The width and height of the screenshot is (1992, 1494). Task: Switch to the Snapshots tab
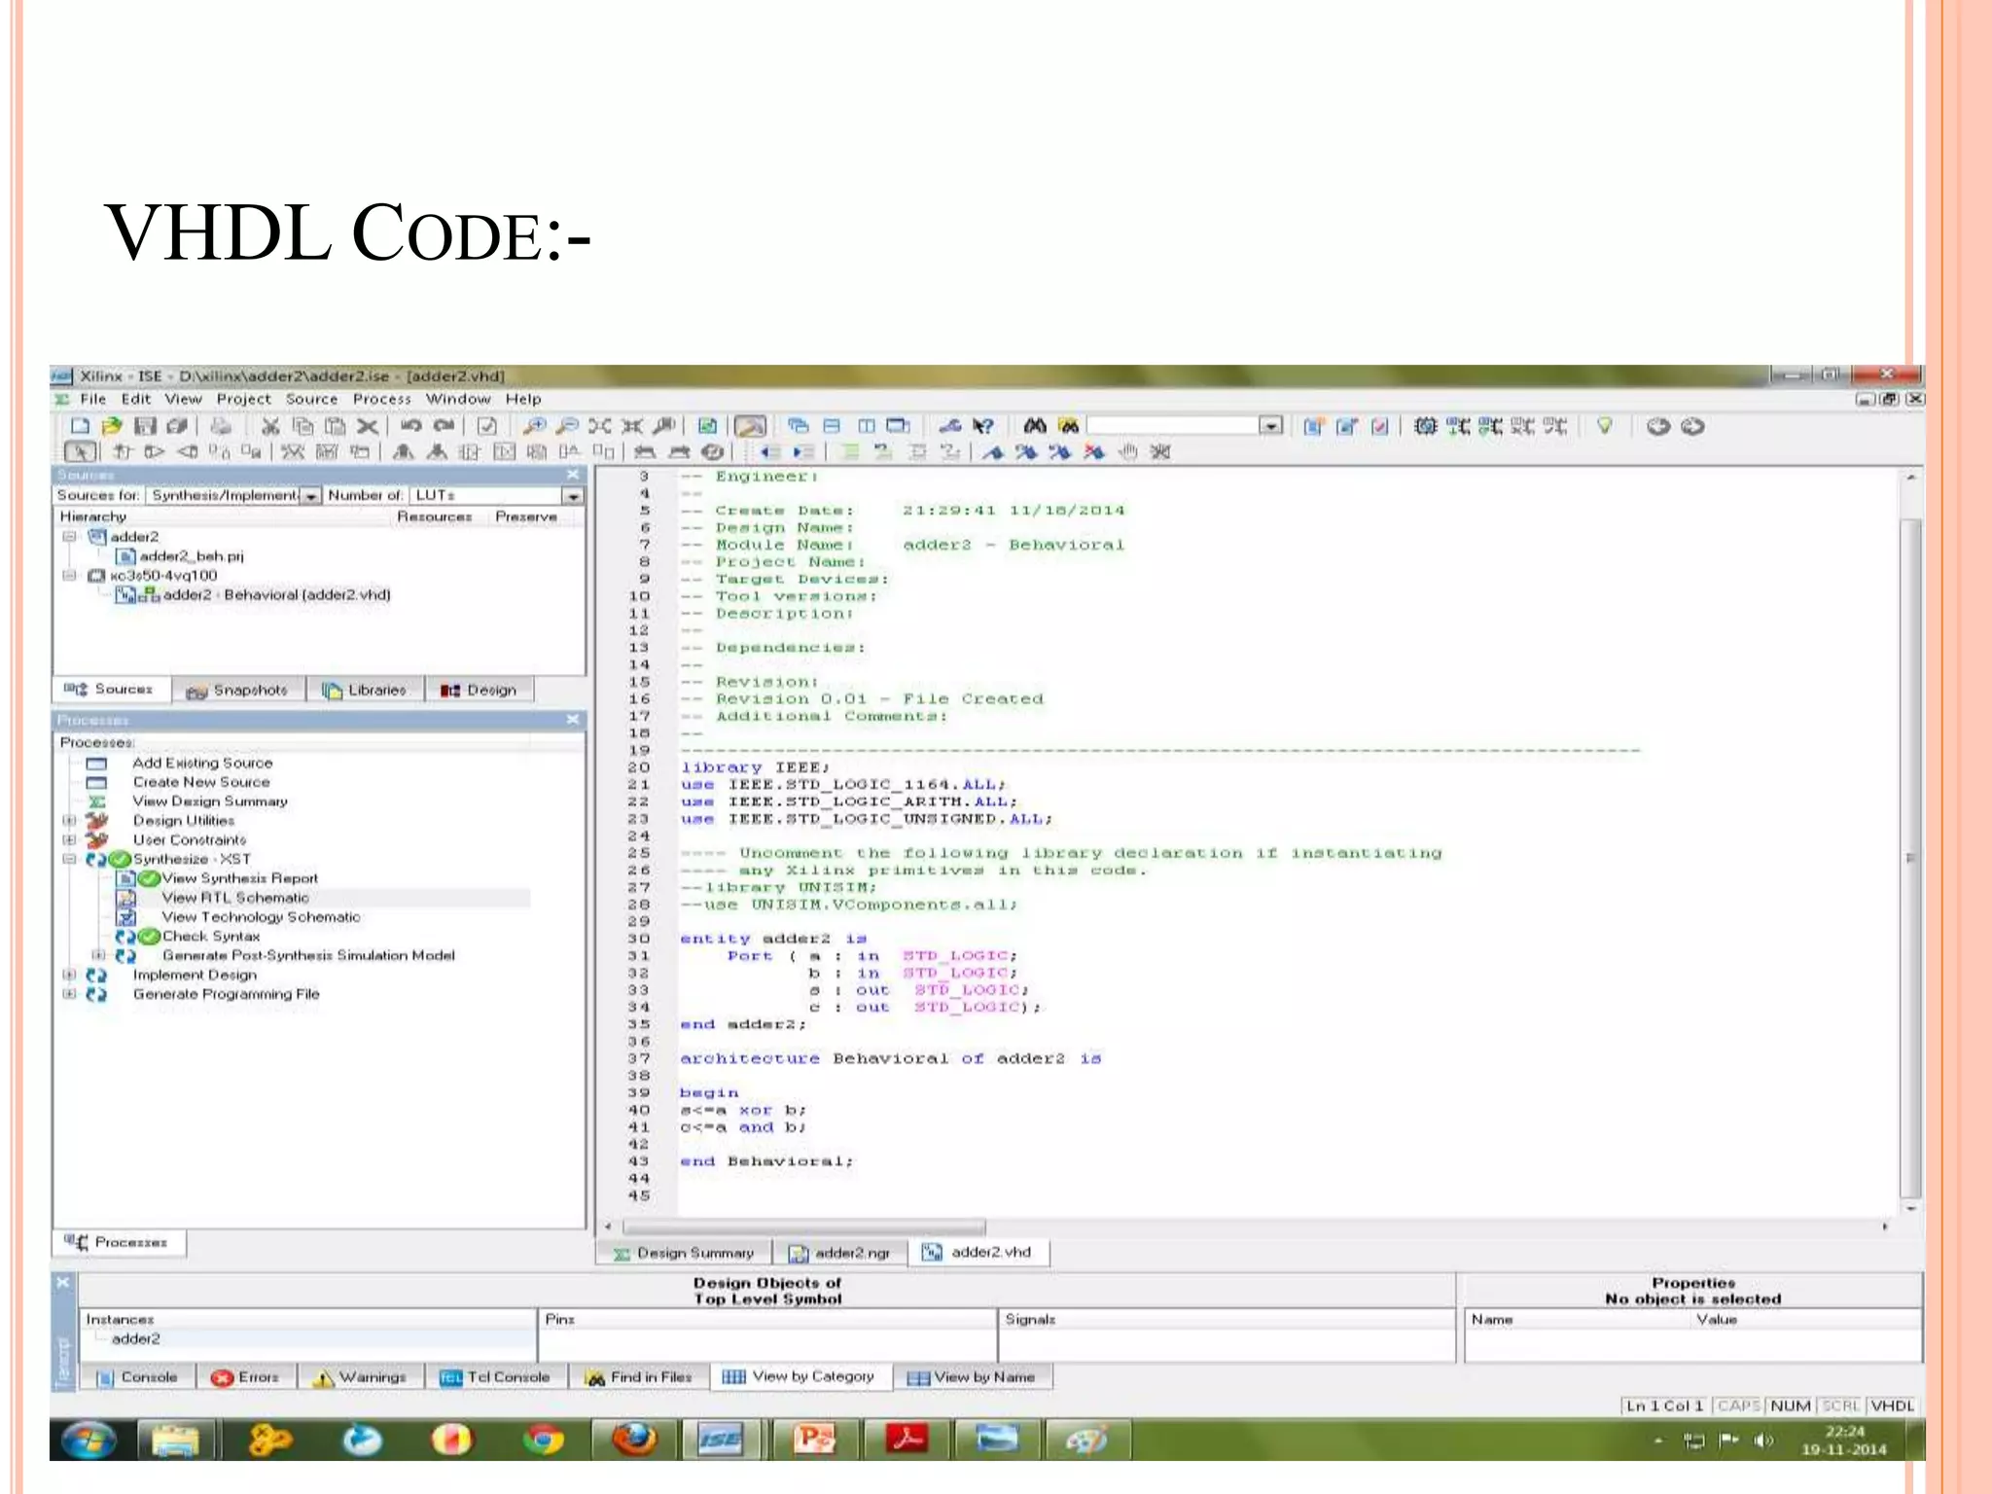click(x=238, y=690)
